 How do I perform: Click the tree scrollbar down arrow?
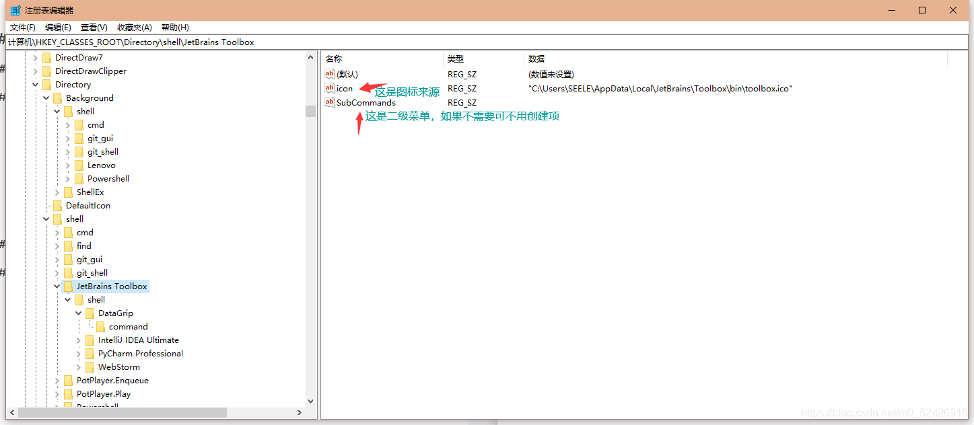click(310, 401)
